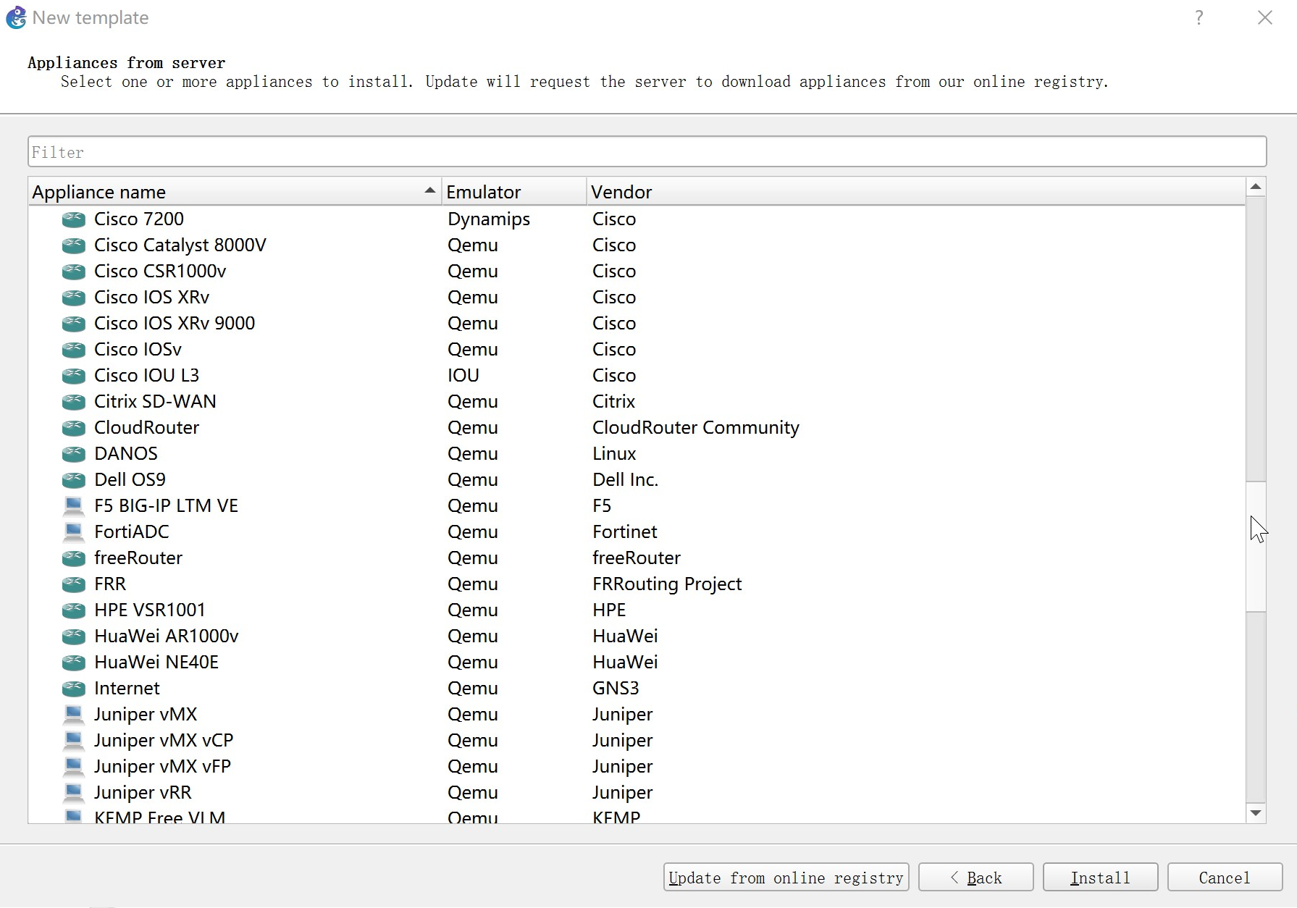Click Dell Inc. vendor cell
The height and width of the screenshot is (908, 1297).
625,480
